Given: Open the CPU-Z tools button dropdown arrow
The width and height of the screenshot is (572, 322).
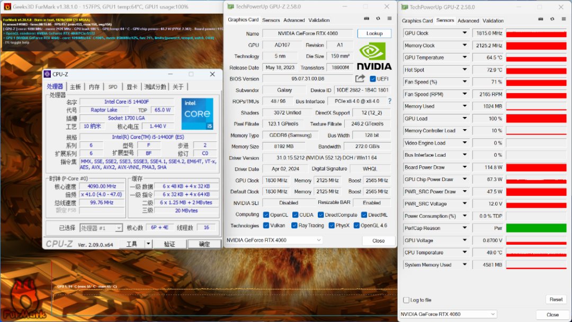Looking at the screenshot, I should [148, 244].
